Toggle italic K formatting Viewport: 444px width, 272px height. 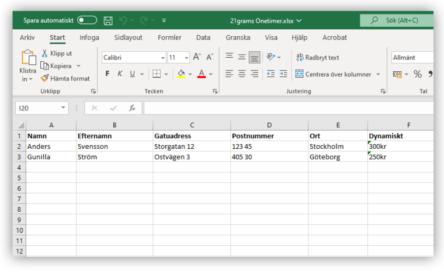120,74
